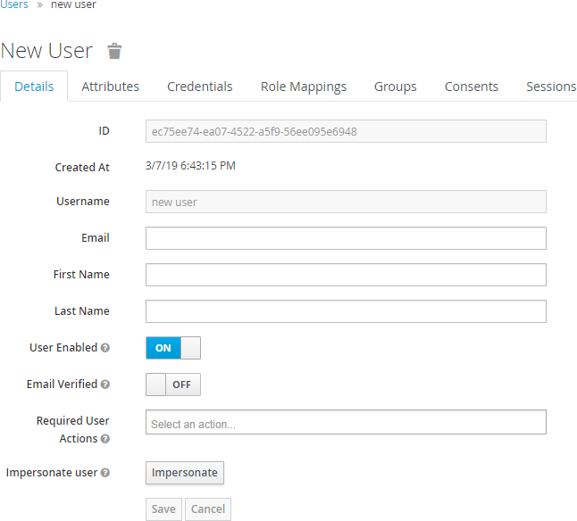Click into the First Name field

tap(346, 275)
